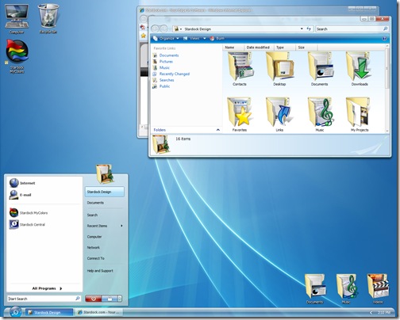Viewport: 400px width, 320px height.
Task: Click the search magnifier in Explorer
Action: 386,29
